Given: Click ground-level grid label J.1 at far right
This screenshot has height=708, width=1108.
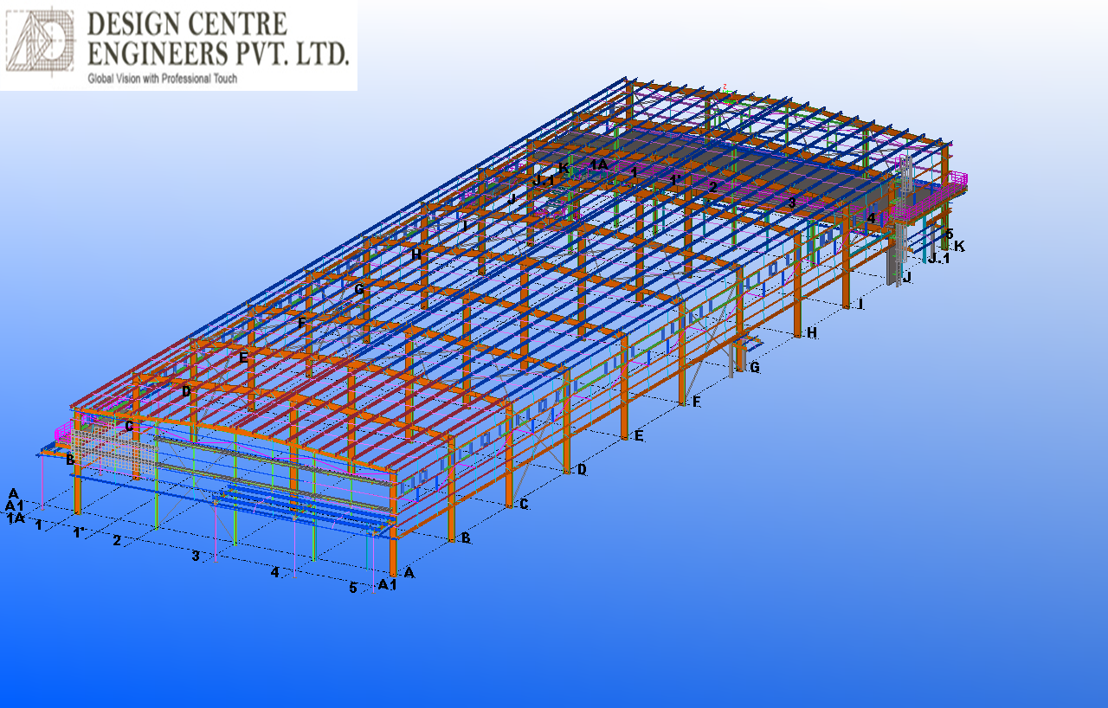Looking at the screenshot, I should (x=937, y=258).
